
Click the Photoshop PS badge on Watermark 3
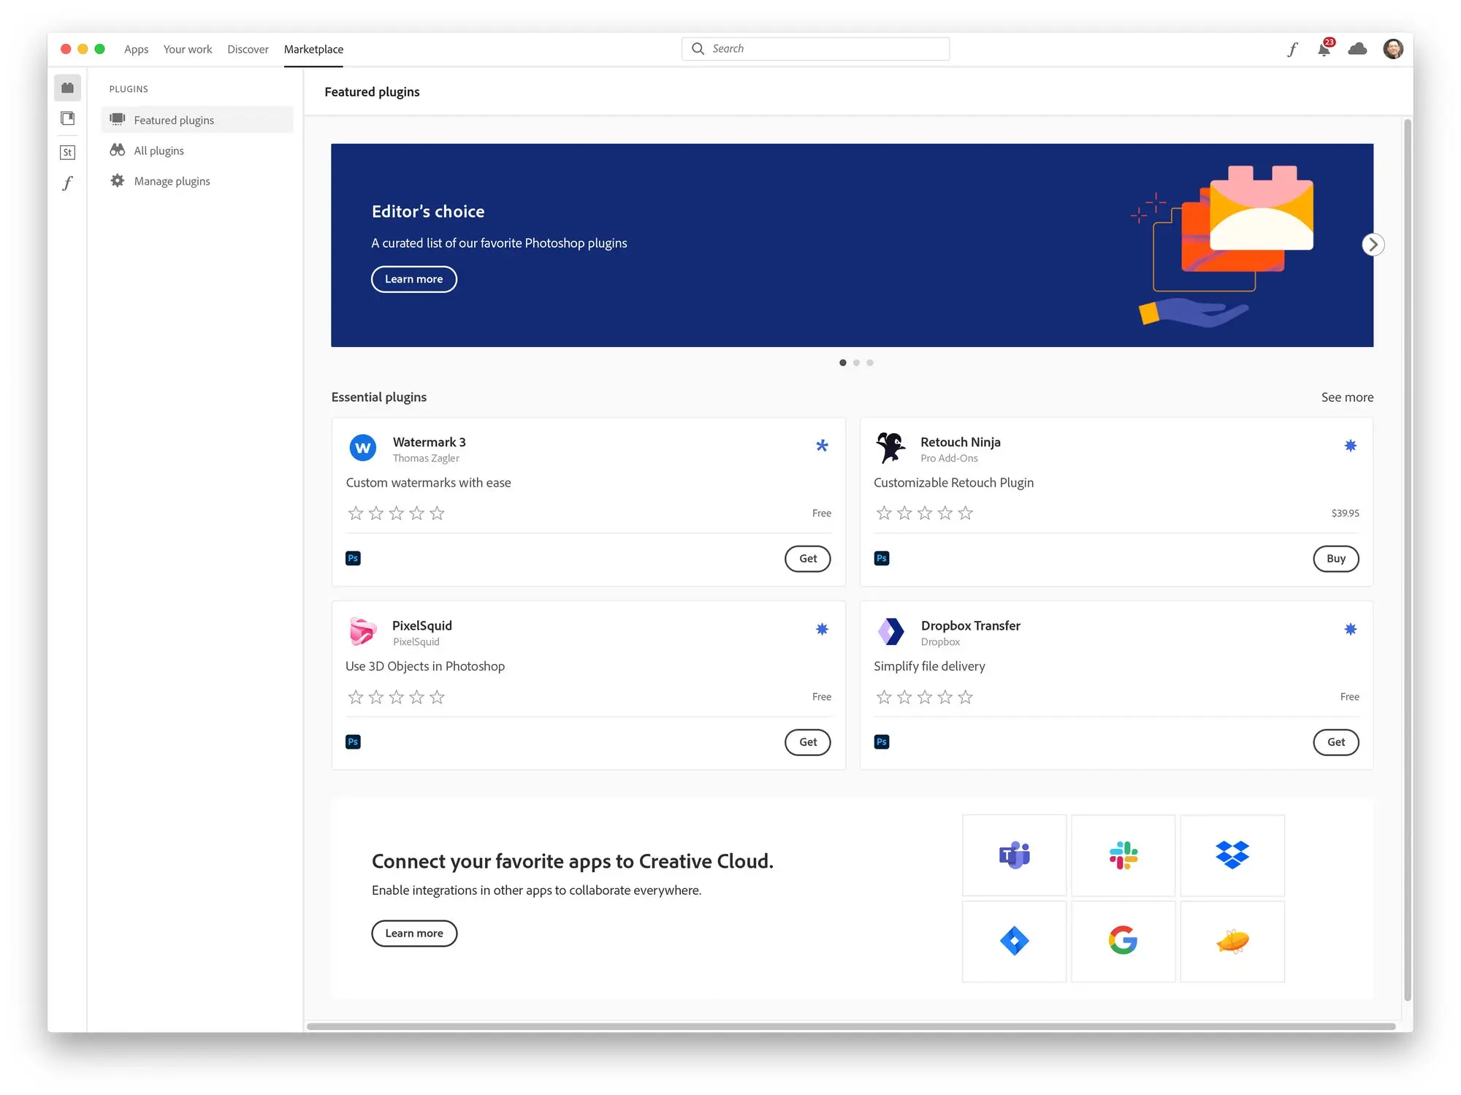353,558
